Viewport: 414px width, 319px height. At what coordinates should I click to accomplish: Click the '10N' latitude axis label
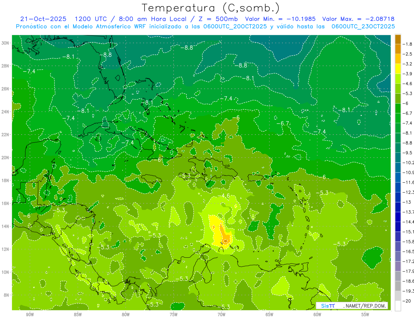click(6, 272)
